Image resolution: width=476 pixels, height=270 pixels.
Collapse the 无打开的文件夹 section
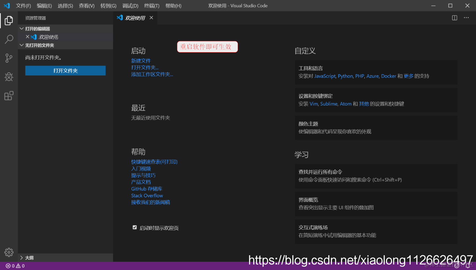coord(65,45)
